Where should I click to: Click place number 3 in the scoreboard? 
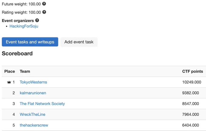14,104
